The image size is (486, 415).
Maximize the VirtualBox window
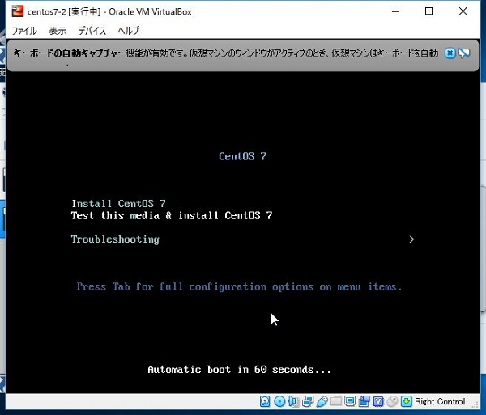coord(429,11)
